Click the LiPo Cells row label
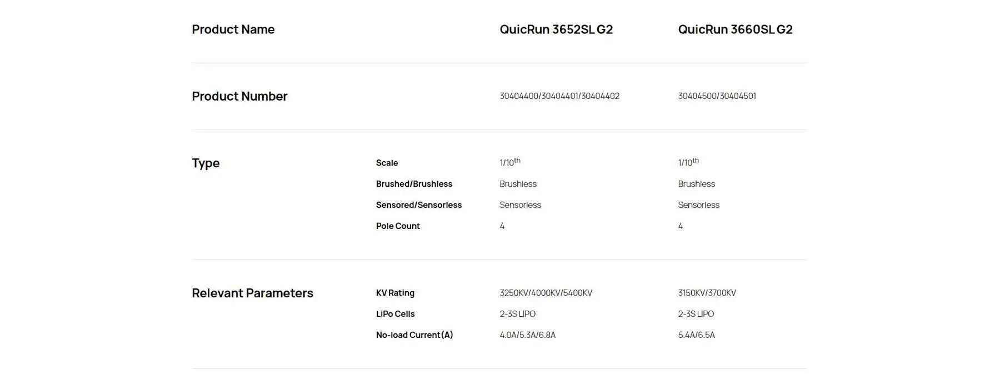Viewport: 1000px width, 379px height. [395, 314]
